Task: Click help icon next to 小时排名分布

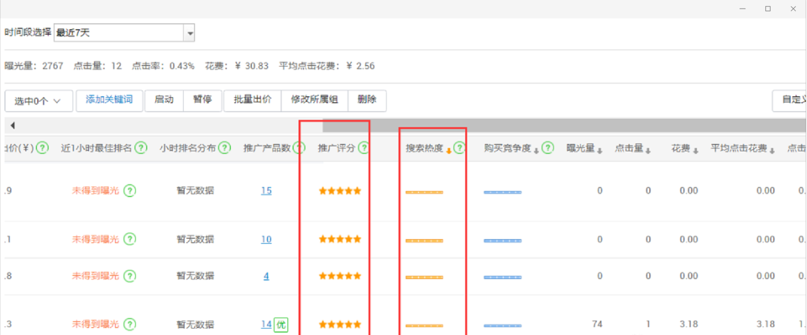Action: (x=225, y=148)
